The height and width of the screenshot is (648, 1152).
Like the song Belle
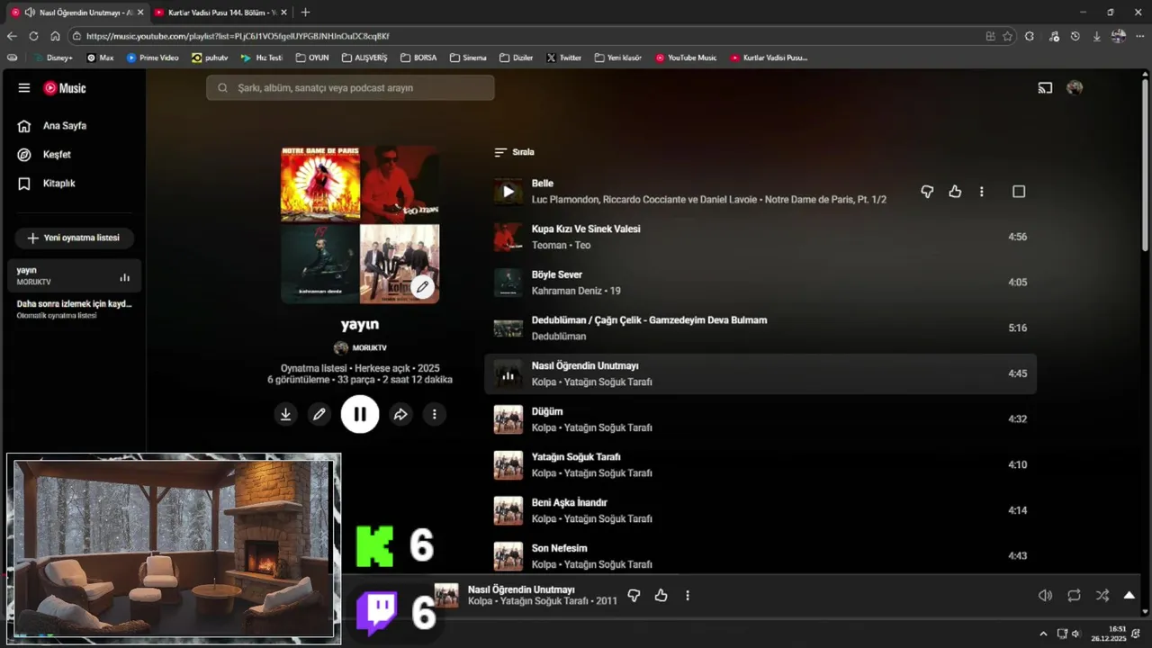[x=955, y=192]
